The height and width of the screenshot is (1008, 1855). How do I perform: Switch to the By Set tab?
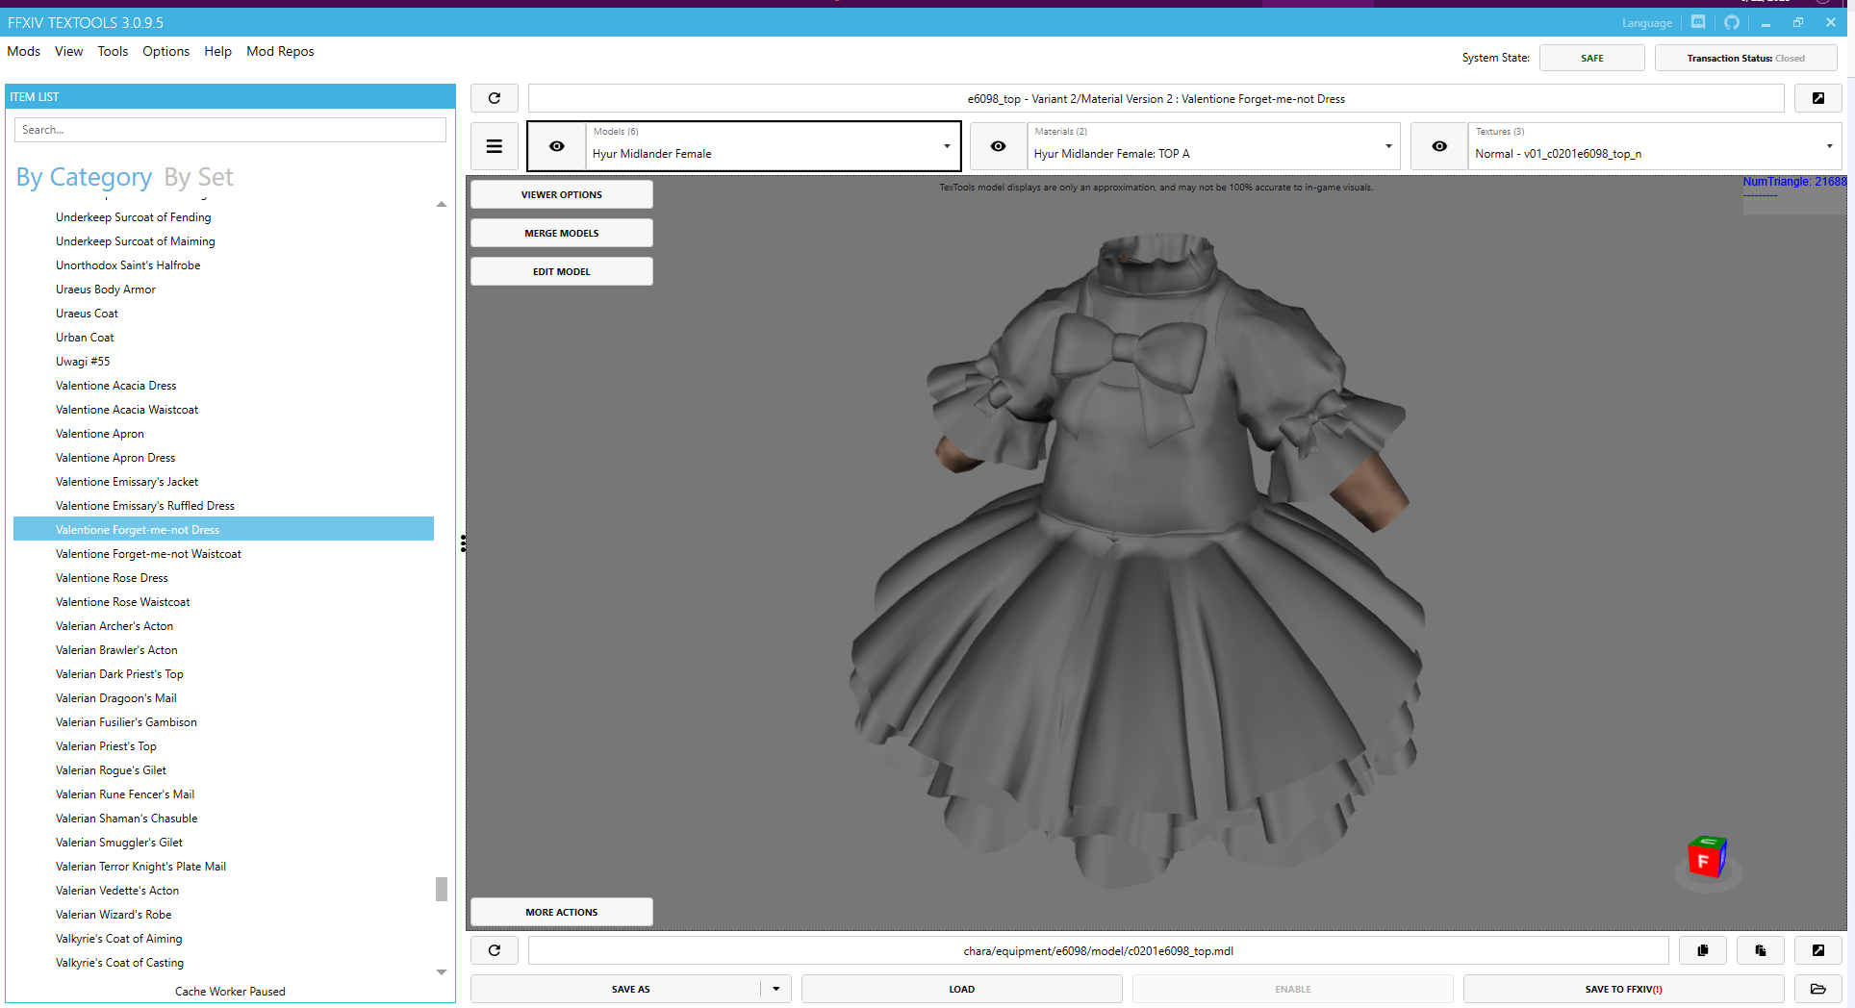(198, 177)
